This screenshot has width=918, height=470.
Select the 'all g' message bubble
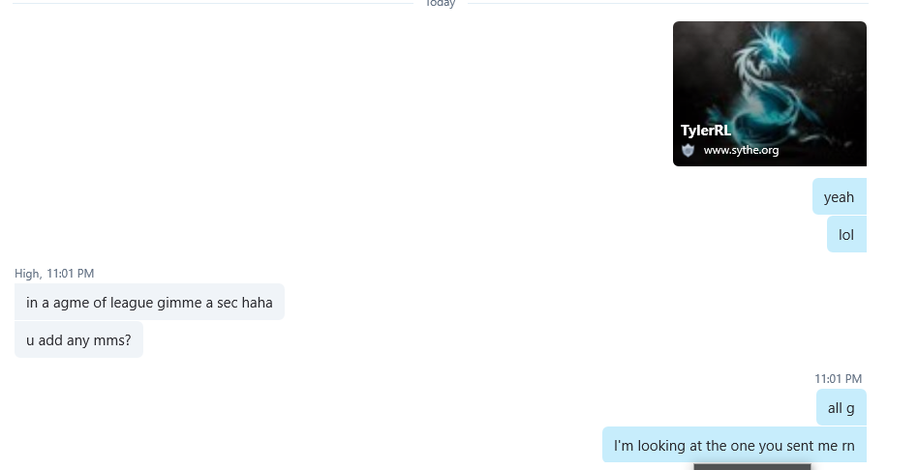coord(841,407)
